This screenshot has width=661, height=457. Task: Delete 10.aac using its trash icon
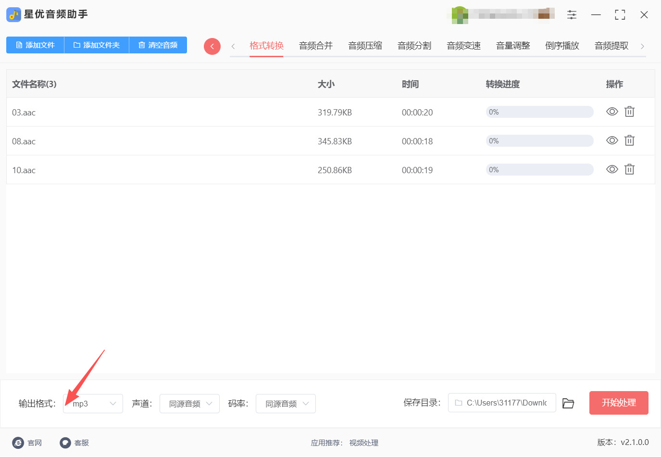629,169
